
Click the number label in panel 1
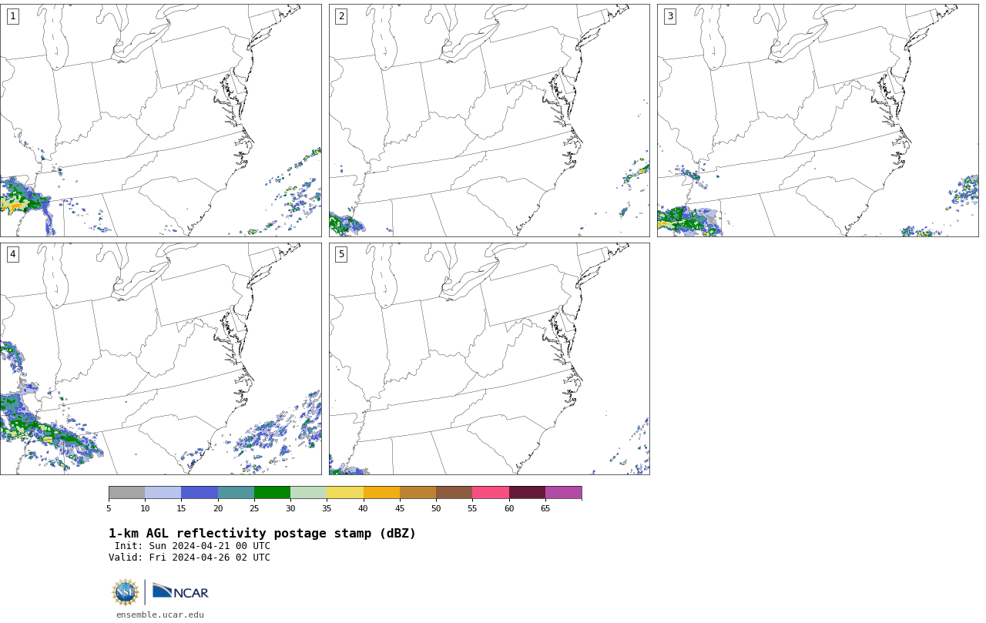(x=12, y=16)
